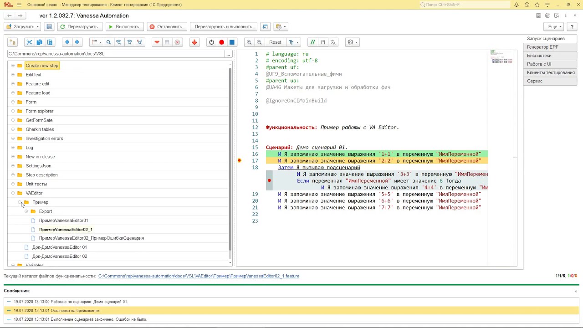Select ПримерVanessaEditor01 file in tree
This screenshot has width=583, height=328.
tap(63, 220)
